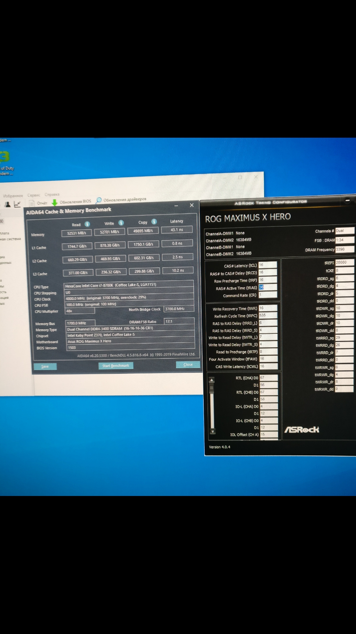The width and height of the screenshot is (356, 634).
Task: Click the info icon next to Copy
Action: pos(154,221)
